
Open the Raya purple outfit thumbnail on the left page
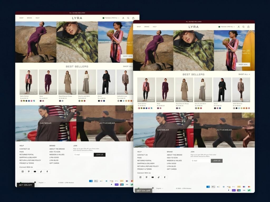click(x=48, y=82)
